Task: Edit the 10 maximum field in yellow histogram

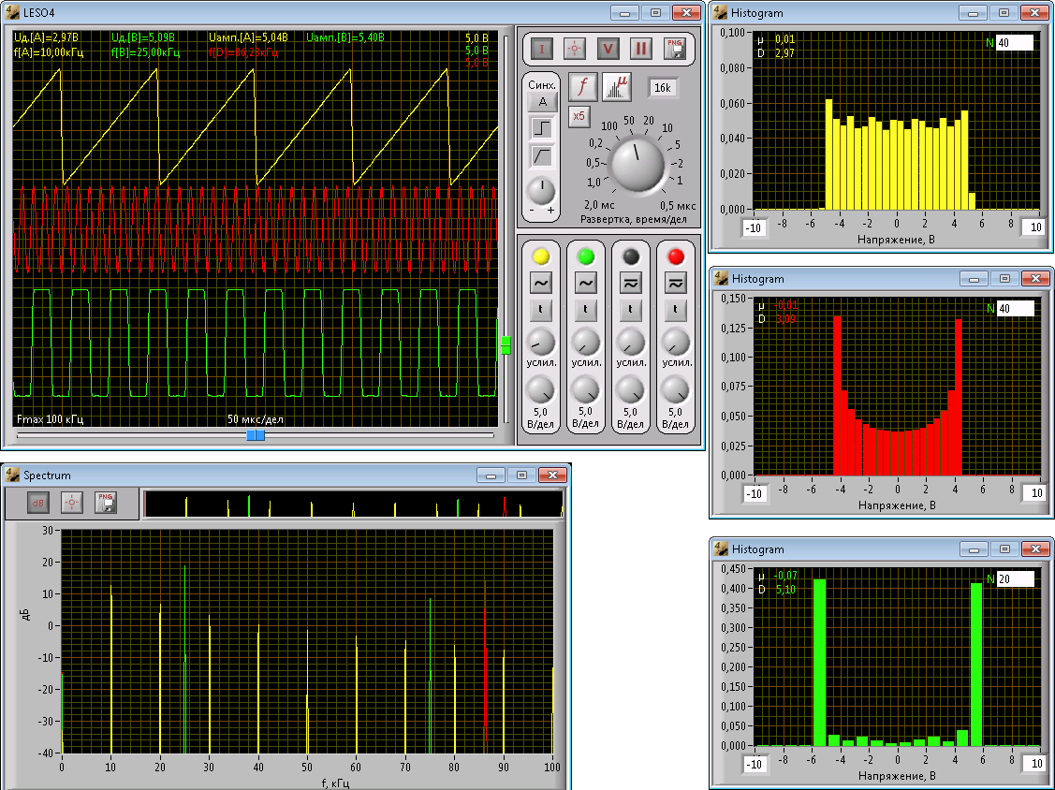Action: (1034, 227)
